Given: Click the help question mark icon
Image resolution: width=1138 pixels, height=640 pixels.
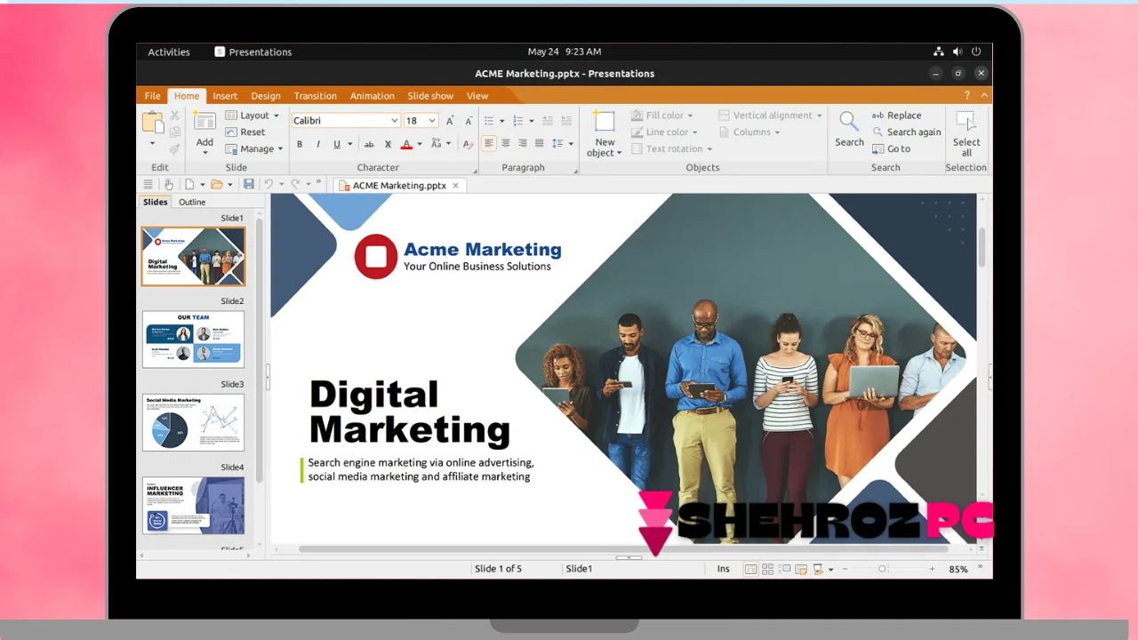Looking at the screenshot, I should [x=967, y=96].
